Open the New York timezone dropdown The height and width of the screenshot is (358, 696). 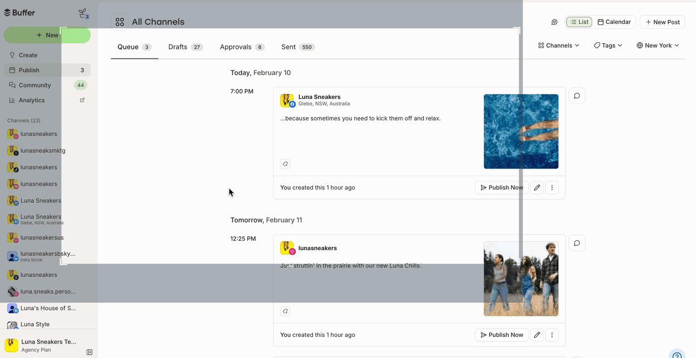coord(658,46)
